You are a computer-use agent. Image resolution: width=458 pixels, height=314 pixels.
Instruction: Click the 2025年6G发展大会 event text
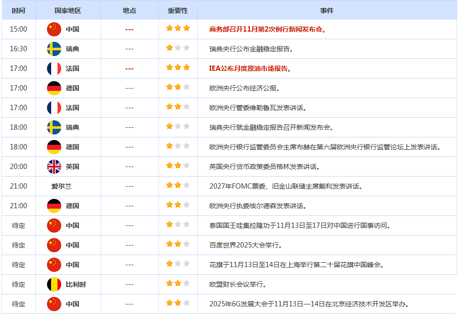pyautogui.click(x=309, y=304)
